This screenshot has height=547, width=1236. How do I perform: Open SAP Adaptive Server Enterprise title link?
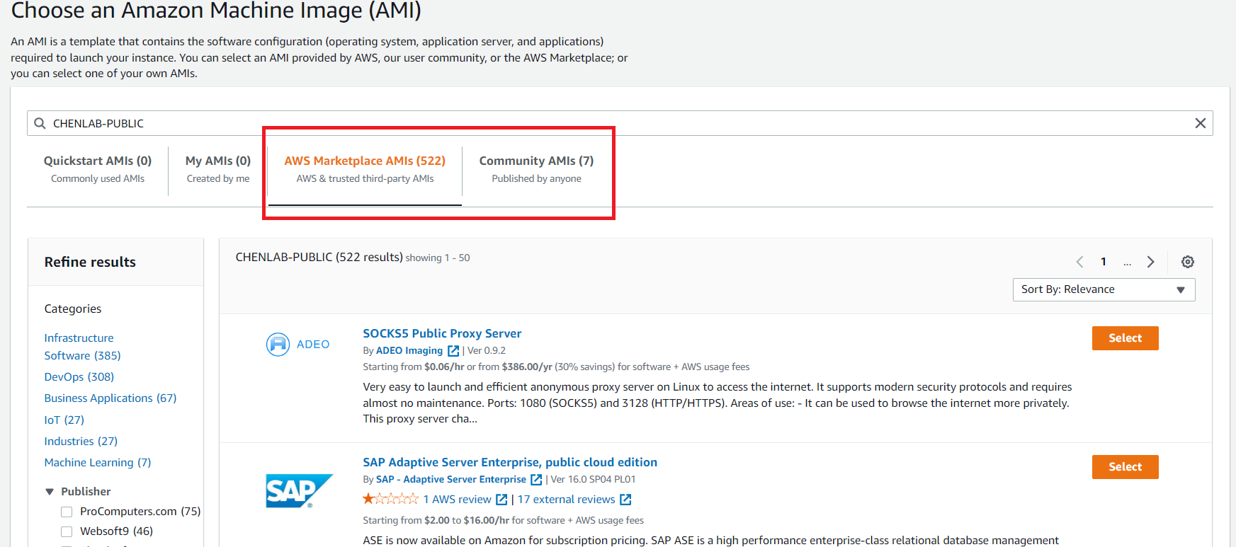(510, 462)
